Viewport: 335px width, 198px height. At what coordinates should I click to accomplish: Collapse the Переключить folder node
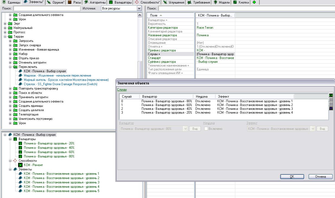point(10,67)
